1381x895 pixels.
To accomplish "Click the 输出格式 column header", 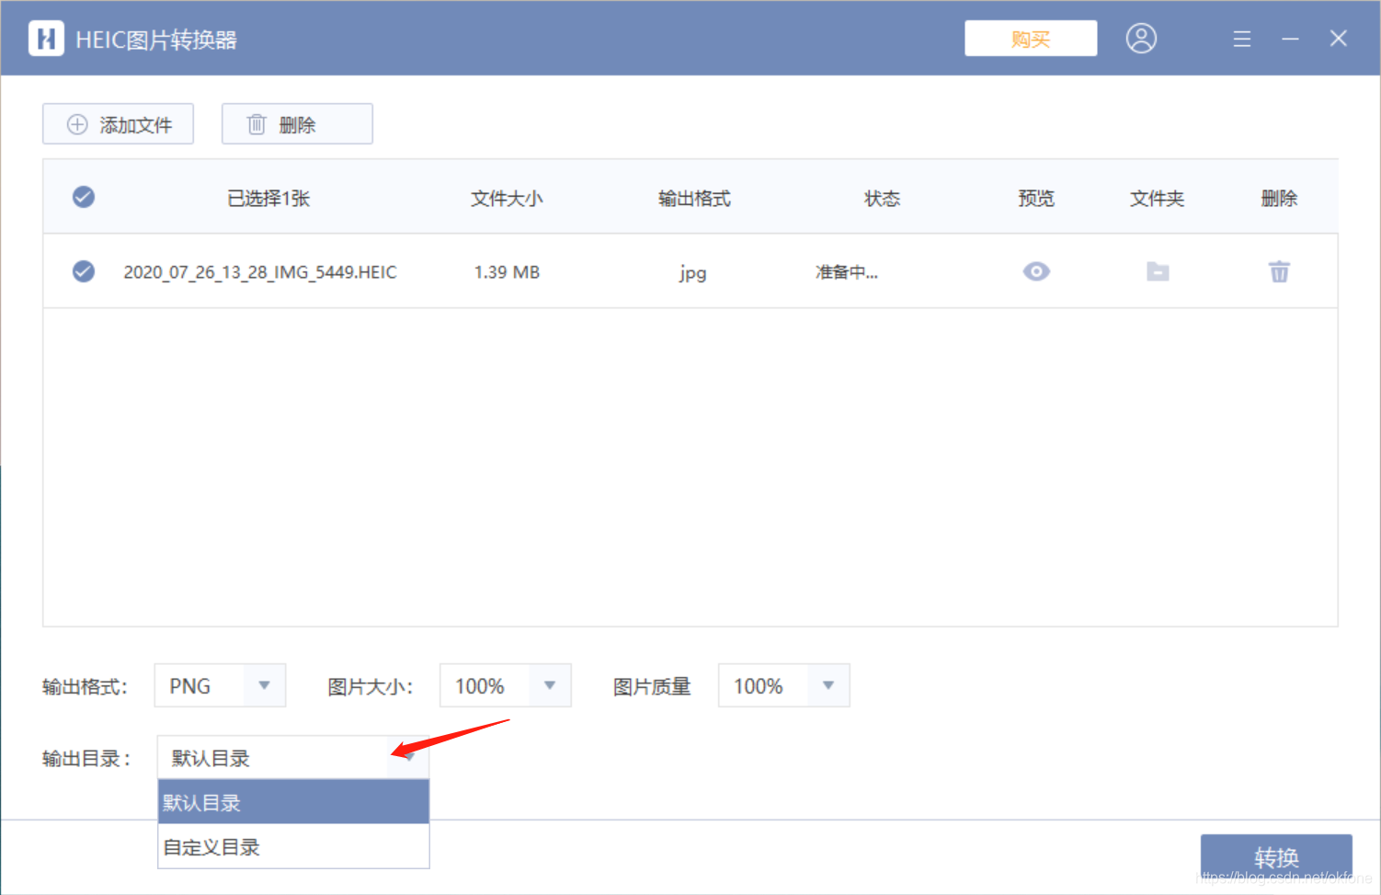I will 694,199.
